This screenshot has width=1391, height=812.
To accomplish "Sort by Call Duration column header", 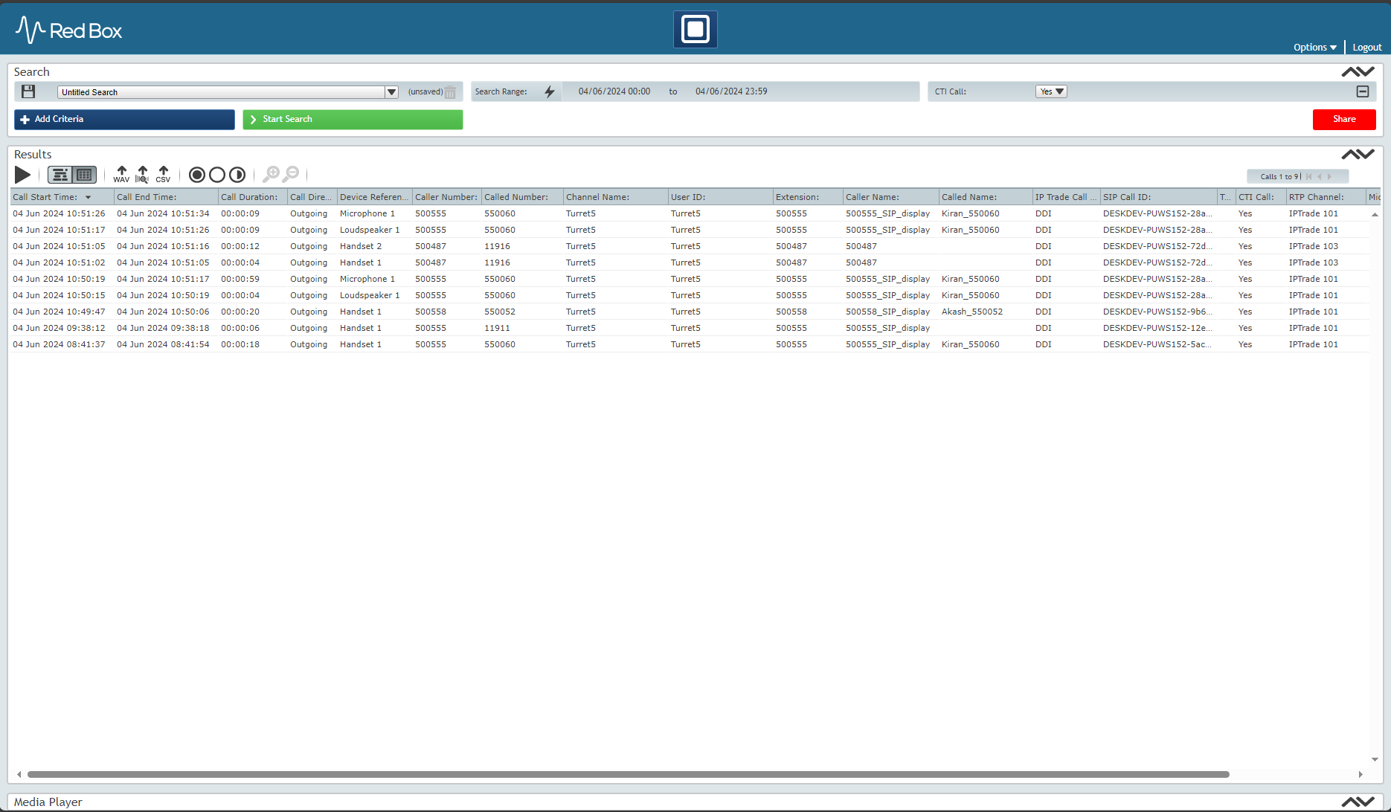I will coord(252,197).
